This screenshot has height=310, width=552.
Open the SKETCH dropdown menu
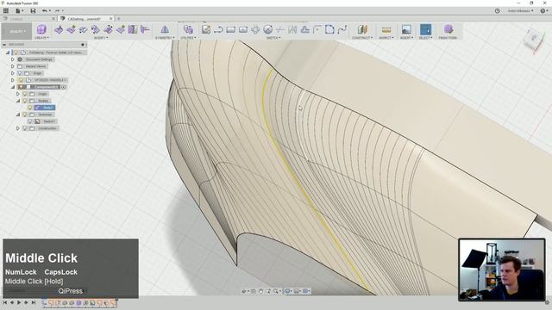273,38
